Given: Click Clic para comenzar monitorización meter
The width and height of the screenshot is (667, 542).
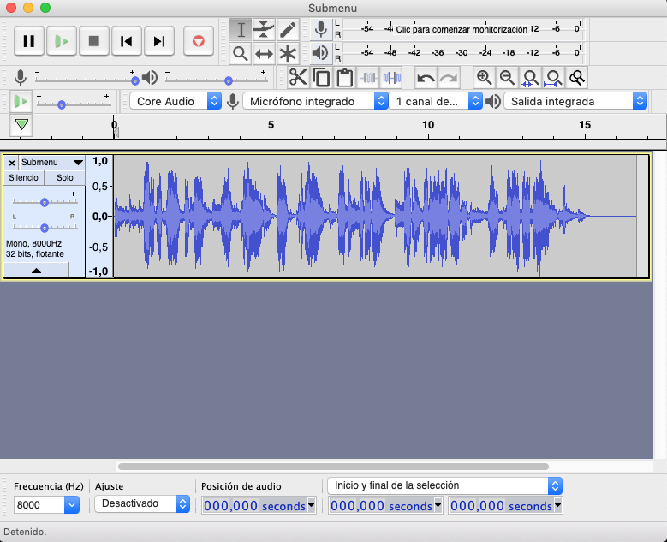Looking at the screenshot, I should point(462,29).
